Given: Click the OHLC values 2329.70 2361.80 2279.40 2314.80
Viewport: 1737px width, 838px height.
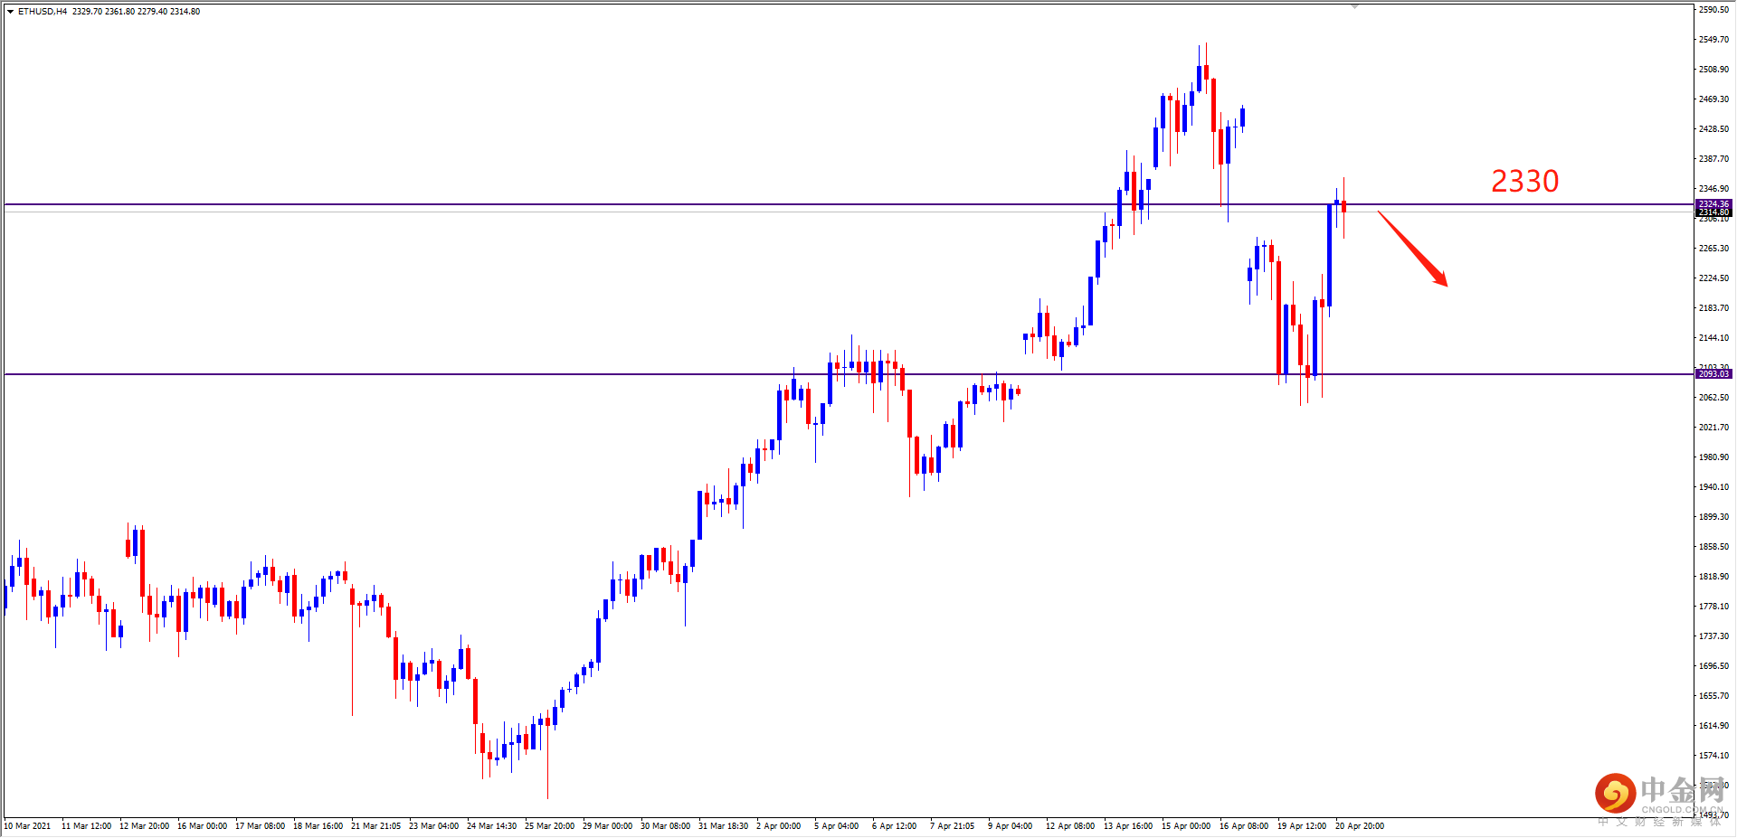Looking at the screenshot, I should (137, 12).
